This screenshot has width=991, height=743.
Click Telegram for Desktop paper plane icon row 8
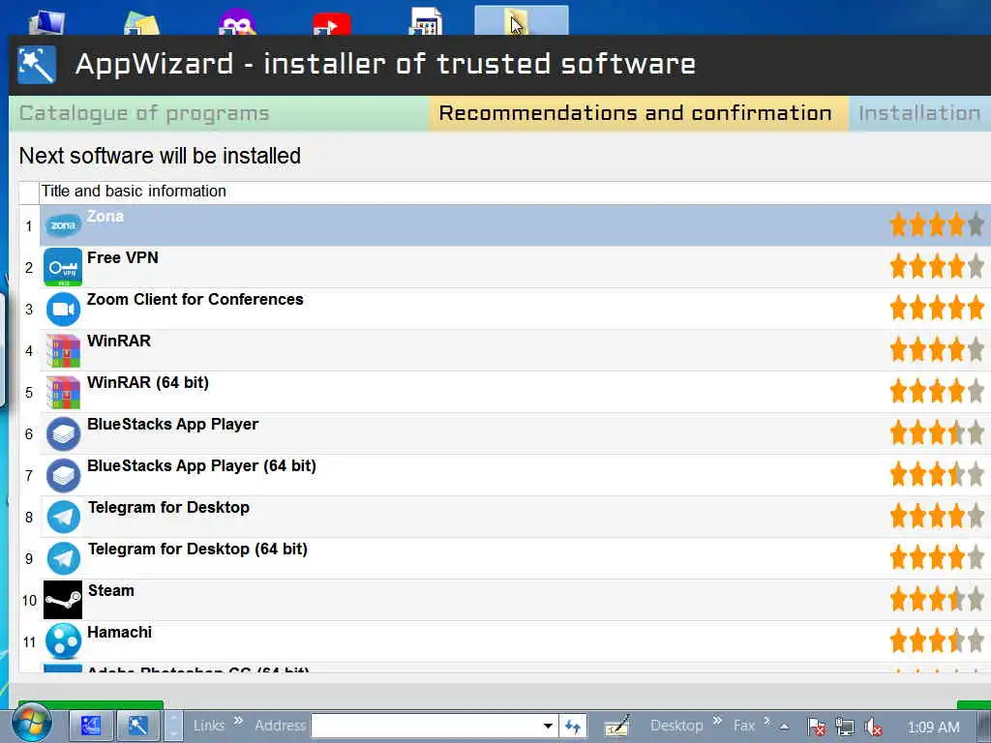[63, 517]
